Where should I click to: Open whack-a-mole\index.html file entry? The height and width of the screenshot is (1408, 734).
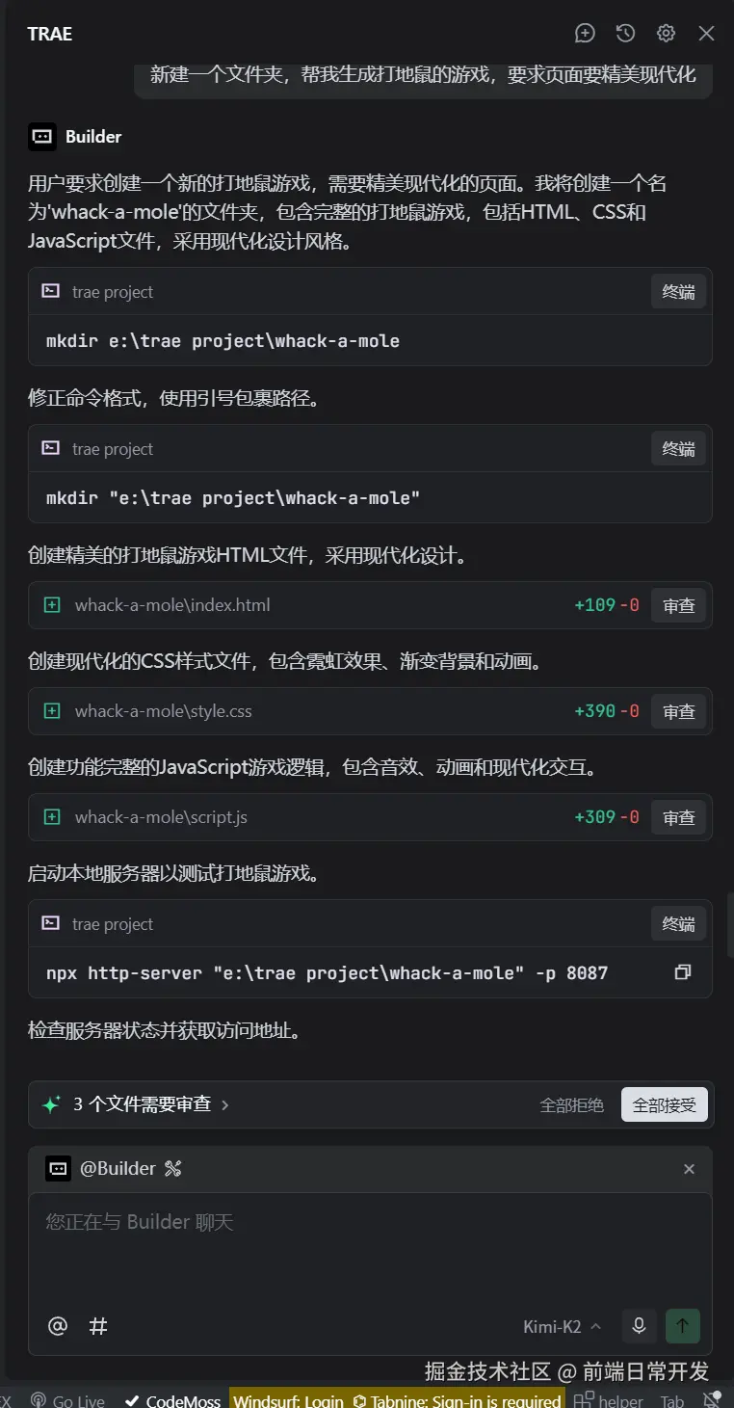[x=172, y=605]
